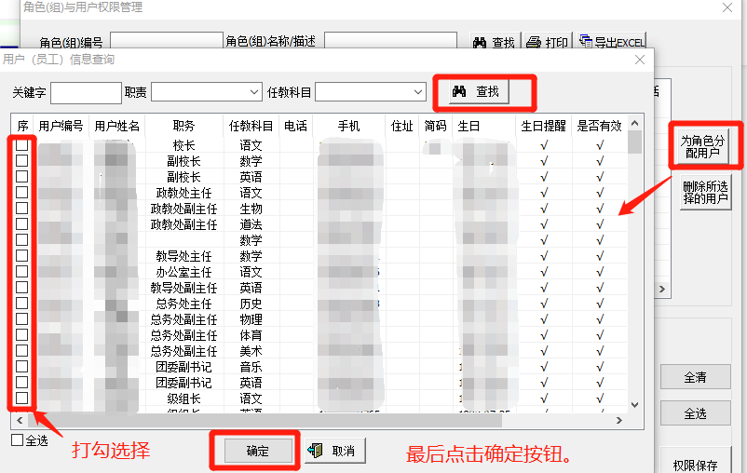This screenshot has height=473, width=747.
Task: Click the table's vertical scrollbar up arrow
Action: 634,123
